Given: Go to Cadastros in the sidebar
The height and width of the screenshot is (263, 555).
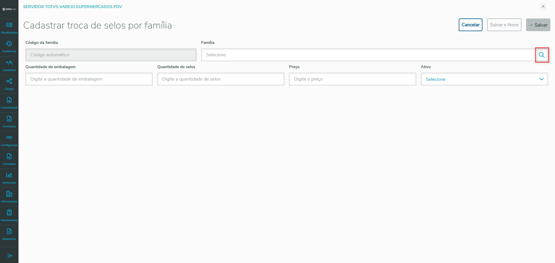Looking at the screenshot, I should (9, 66).
